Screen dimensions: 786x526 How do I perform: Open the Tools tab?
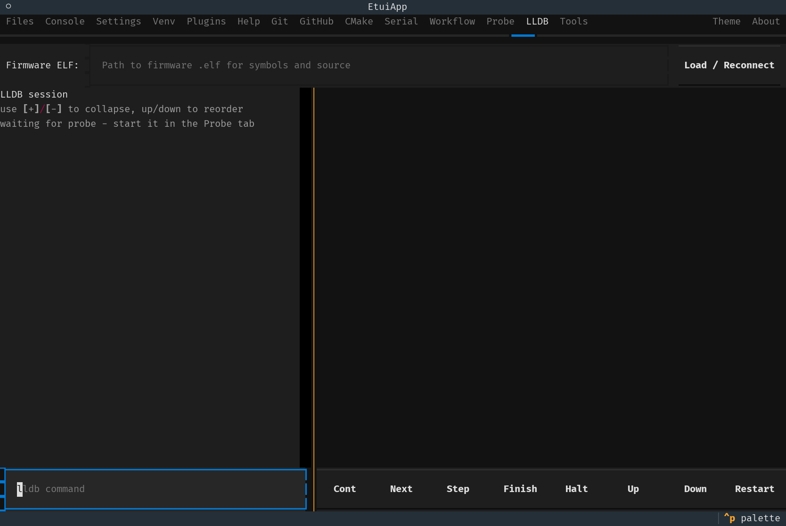pos(574,21)
